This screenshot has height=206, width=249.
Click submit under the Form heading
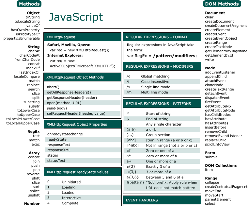pyautogui.click(x=211, y=157)
